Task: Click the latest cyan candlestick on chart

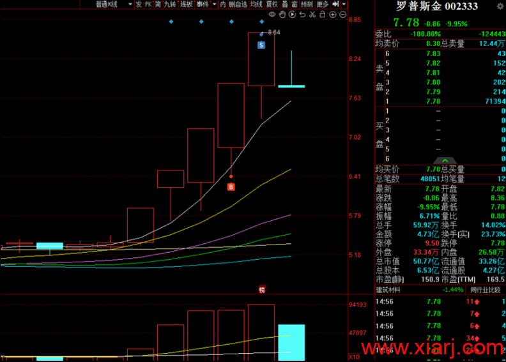Action: point(291,86)
